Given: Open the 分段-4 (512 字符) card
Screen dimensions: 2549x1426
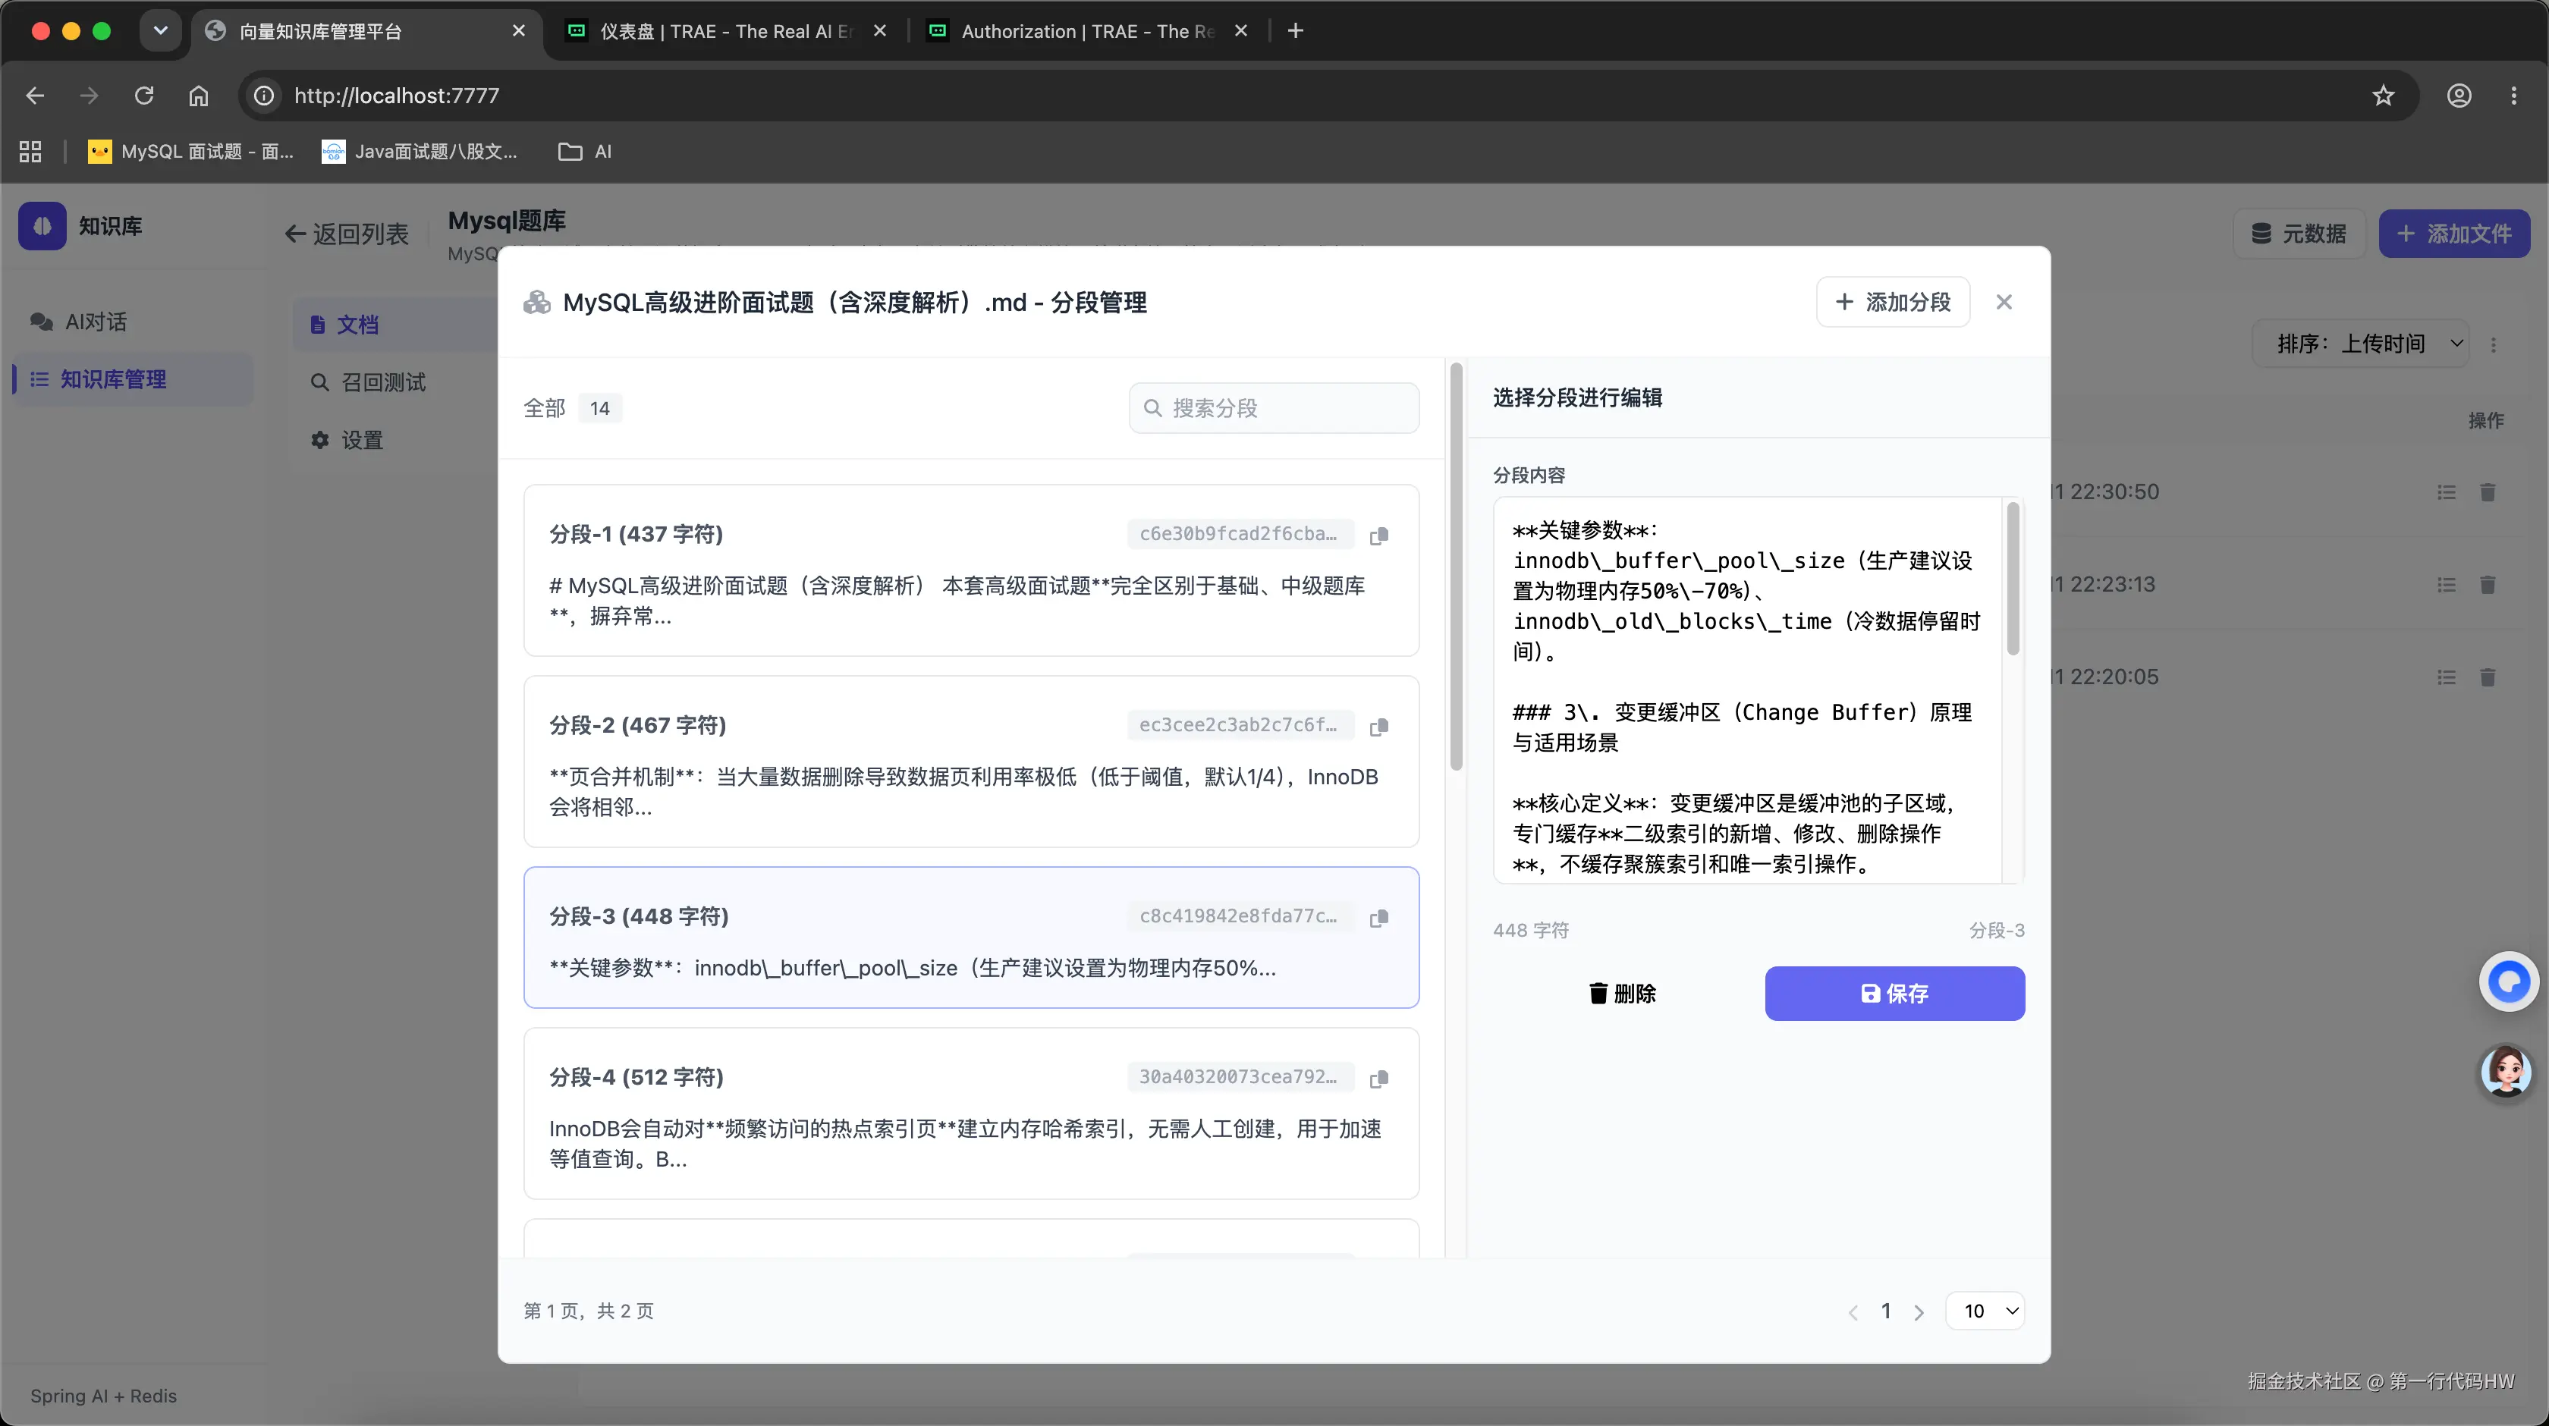Looking at the screenshot, I should [971, 1113].
